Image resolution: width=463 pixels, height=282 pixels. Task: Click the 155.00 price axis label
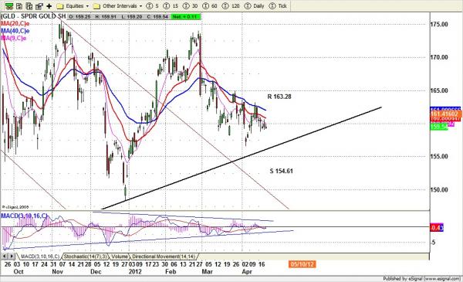pyautogui.click(x=439, y=156)
